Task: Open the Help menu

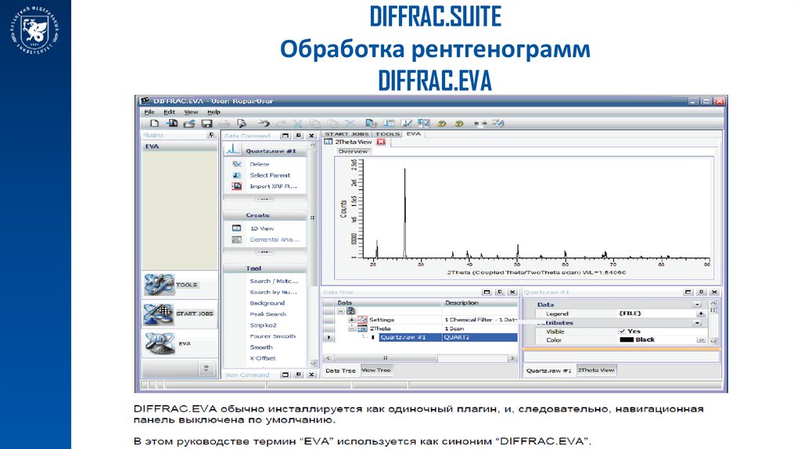Action: click(x=214, y=112)
